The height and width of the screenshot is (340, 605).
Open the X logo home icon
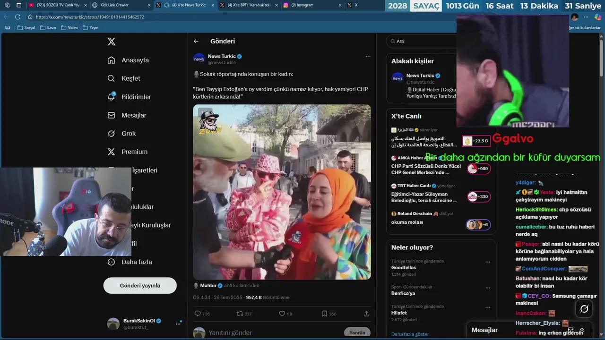coord(112,42)
